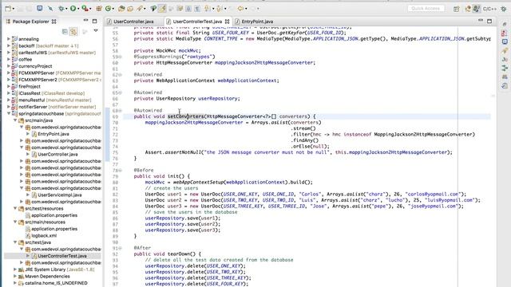The height and width of the screenshot is (287, 511).
Task: Click in the Quick Access search field
Action: 426,9
